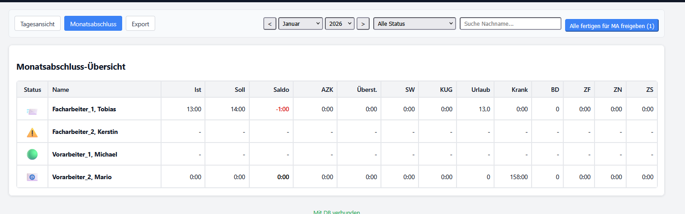
Task: Click the warning triangle icon for Facharbeiter_2, Kerstin
Action: tap(32, 132)
